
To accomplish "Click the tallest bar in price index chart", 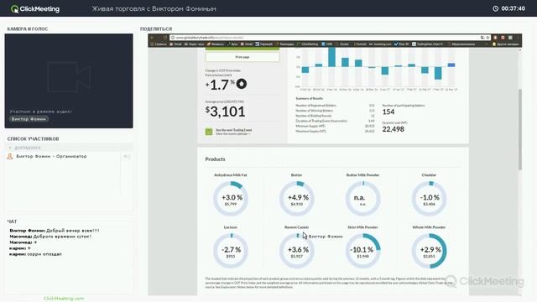I will [x=331, y=57].
